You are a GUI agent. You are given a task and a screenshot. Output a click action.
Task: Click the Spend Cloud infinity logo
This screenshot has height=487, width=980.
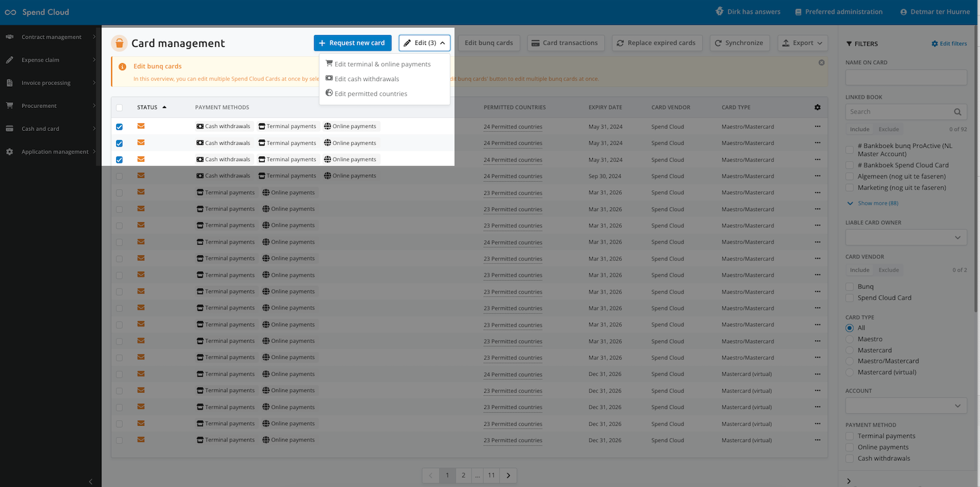(x=11, y=12)
